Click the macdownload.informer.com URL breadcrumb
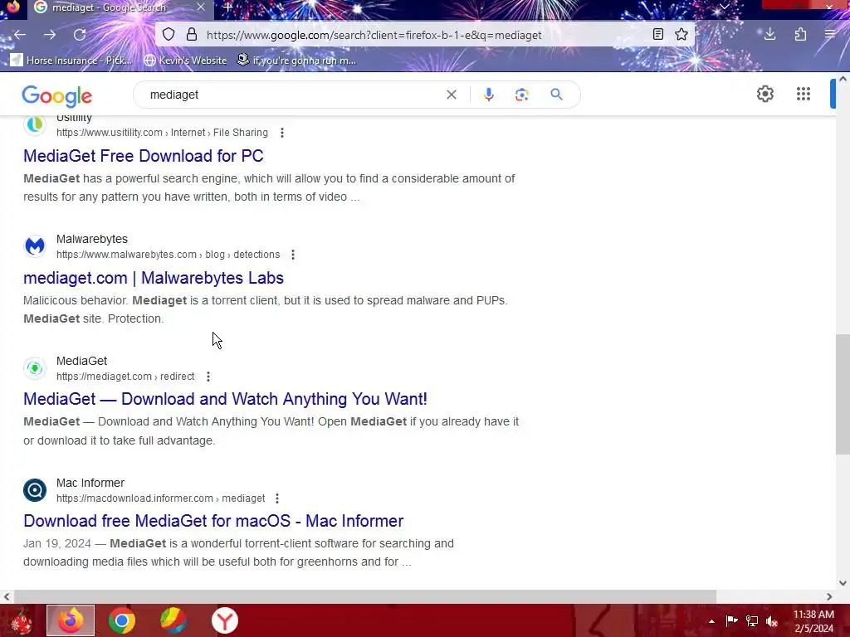This screenshot has width=850, height=637. point(160,498)
